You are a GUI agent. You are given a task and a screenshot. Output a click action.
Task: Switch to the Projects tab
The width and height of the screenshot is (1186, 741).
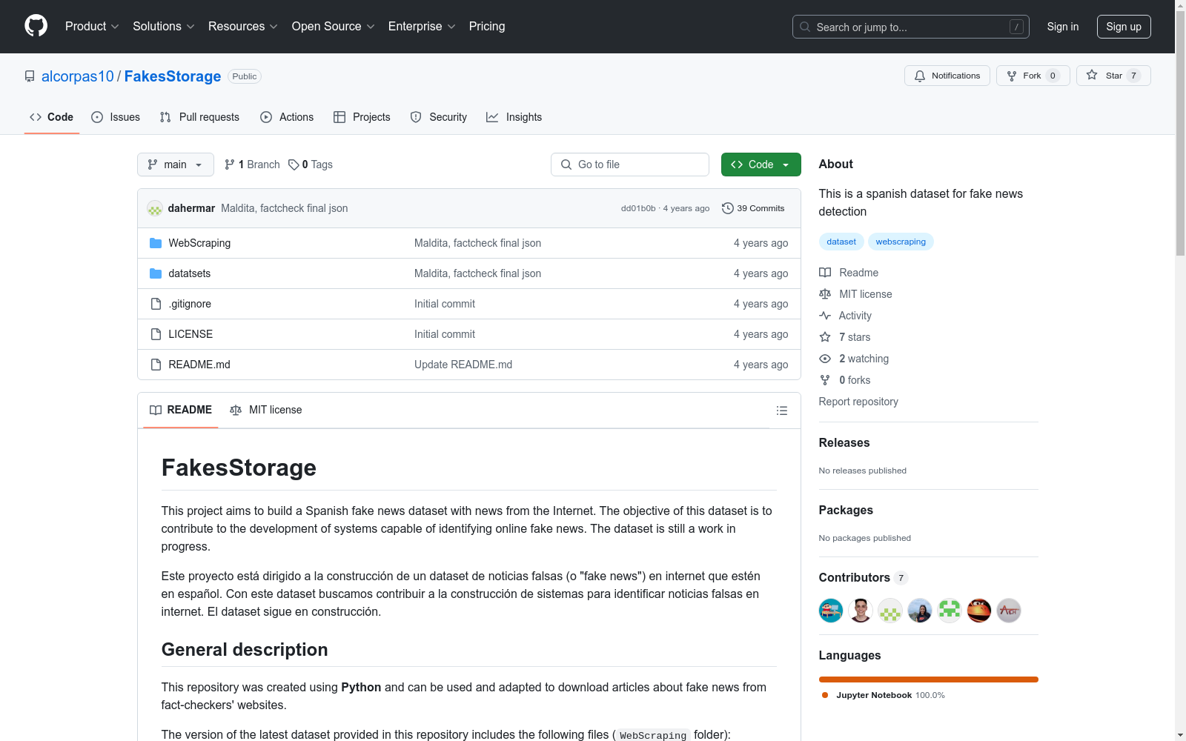362,117
